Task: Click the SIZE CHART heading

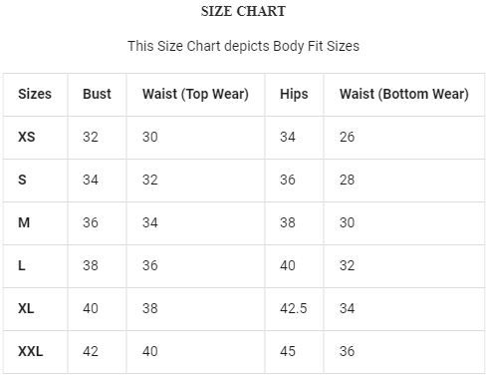Action: [243, 11]
